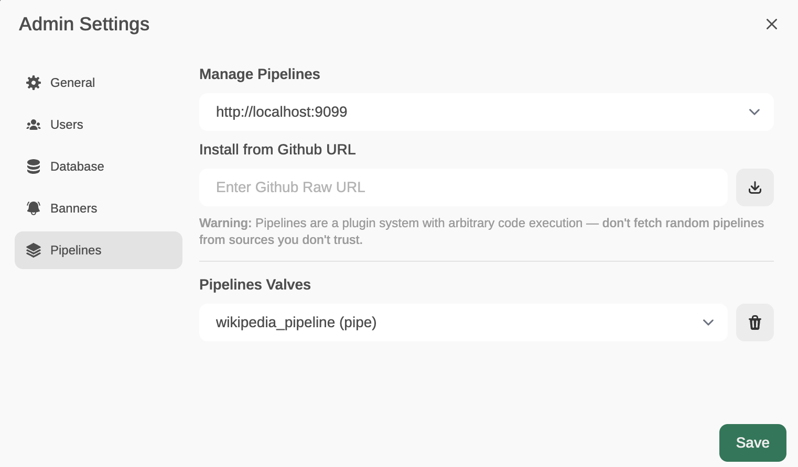
Task: Select the Pipelines tab
Action: click(99, 250)
